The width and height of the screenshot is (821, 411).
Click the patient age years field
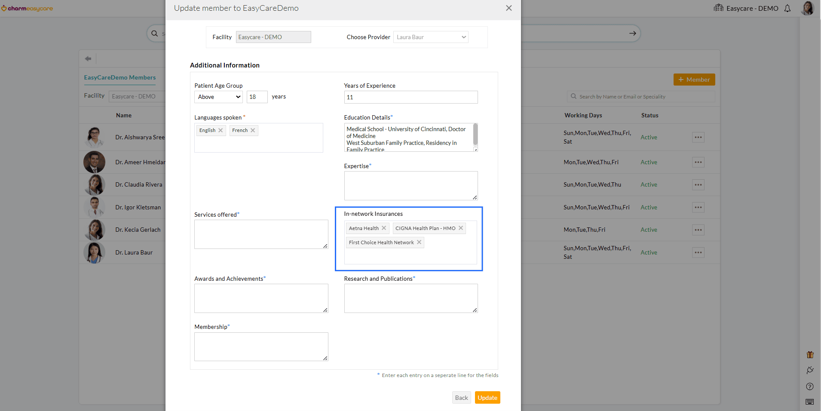click(257, 97)
